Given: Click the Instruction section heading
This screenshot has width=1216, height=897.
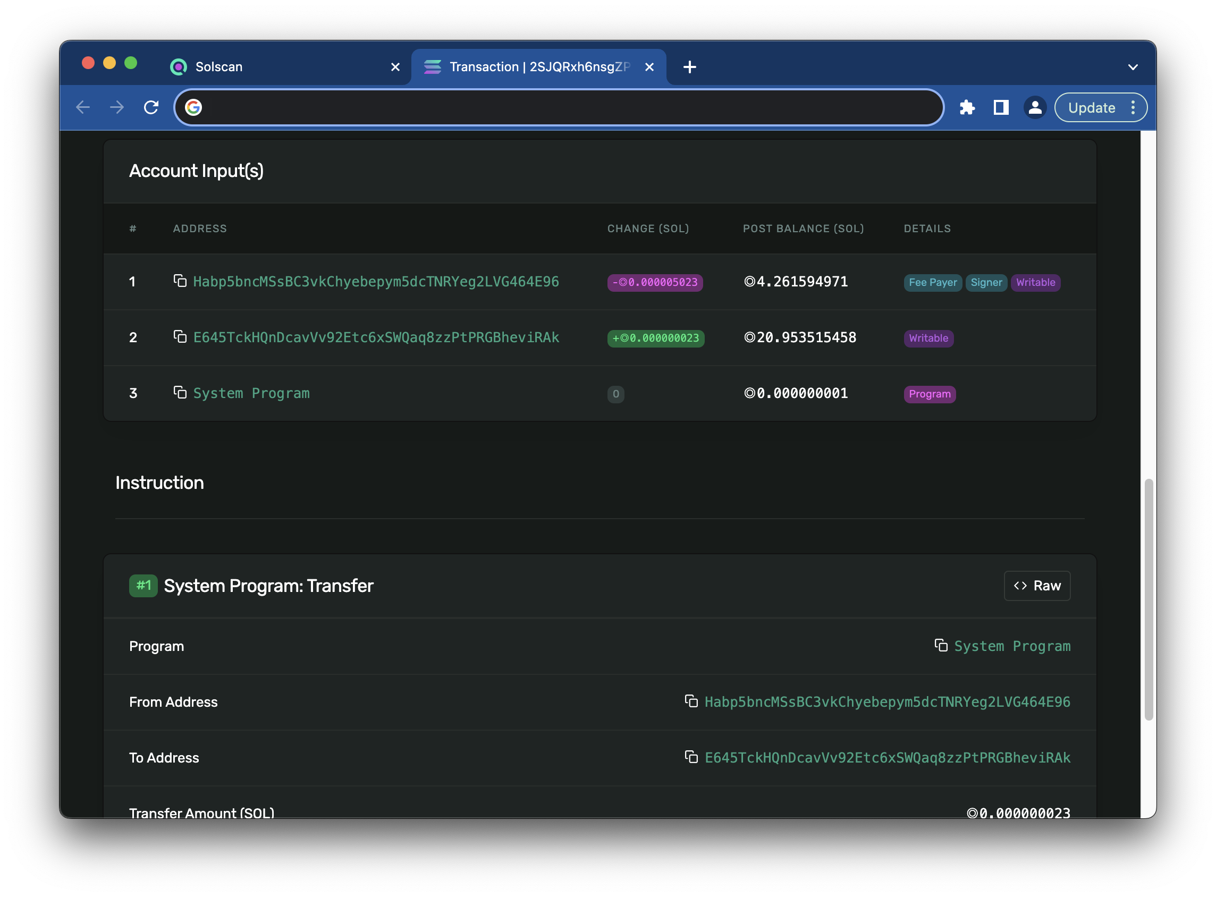Looking at the screenshot, I should (159, 483).
